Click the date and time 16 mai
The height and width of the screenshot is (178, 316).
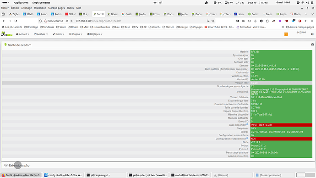(x=283, y=3)
